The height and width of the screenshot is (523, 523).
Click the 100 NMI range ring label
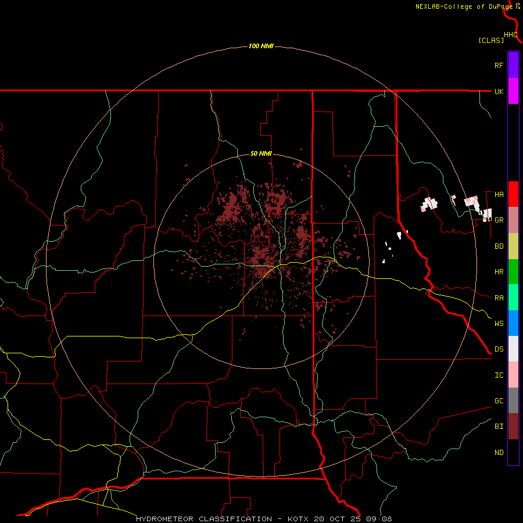coord(261,46)
